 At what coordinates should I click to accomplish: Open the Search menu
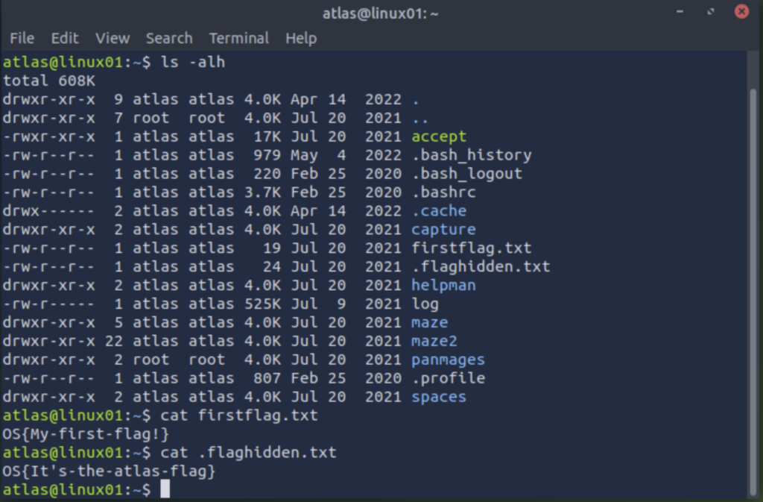(169, 38)
